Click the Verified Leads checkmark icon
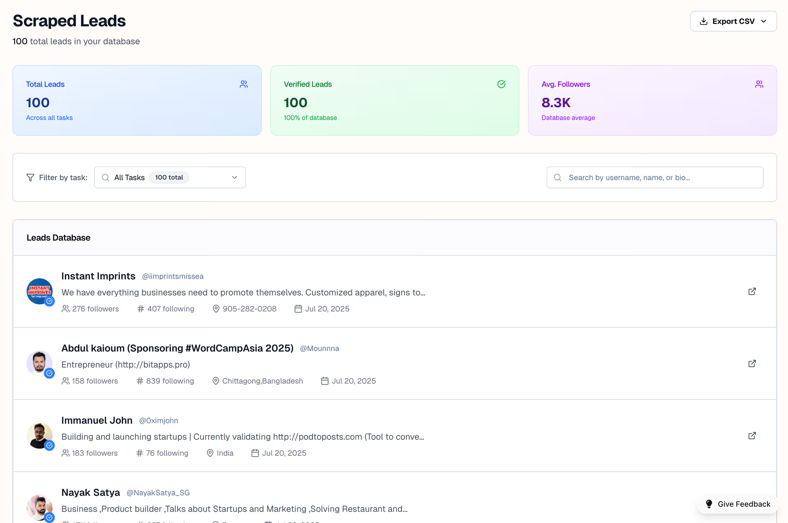This screenshot has height=523, width=788. pos(501,84)
